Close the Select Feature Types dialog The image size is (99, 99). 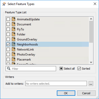pyautogui.click(x=95, y=4)
